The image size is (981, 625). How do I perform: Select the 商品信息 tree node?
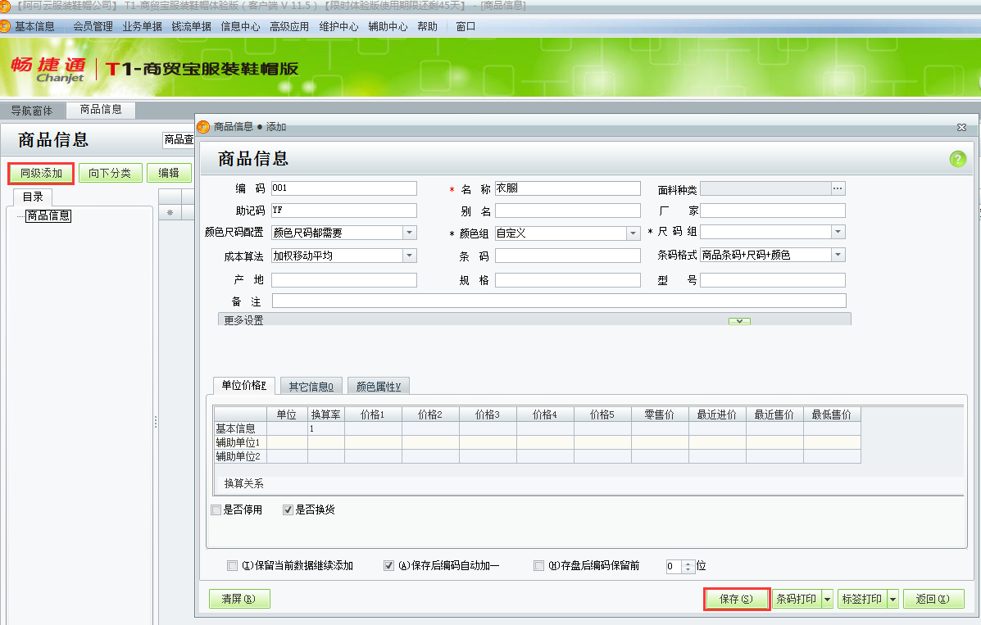tap(48, 215)
